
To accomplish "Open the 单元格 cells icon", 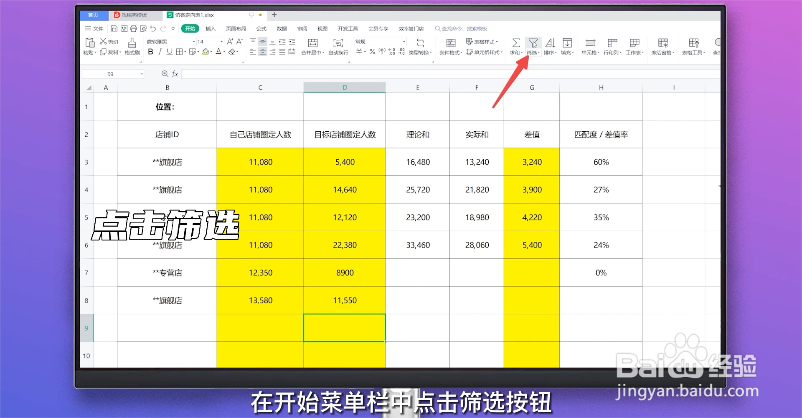I will [590, 43].
